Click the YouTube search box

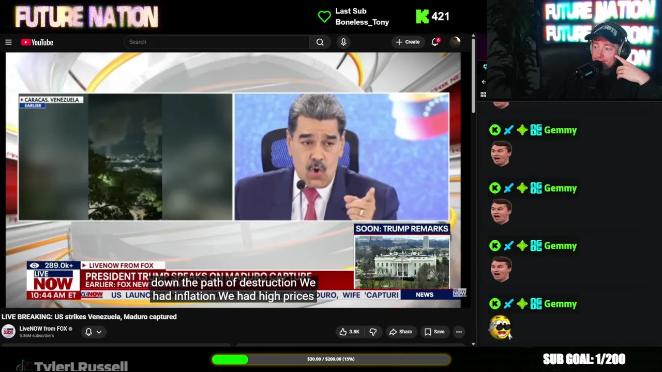click(x=216, y=42)
